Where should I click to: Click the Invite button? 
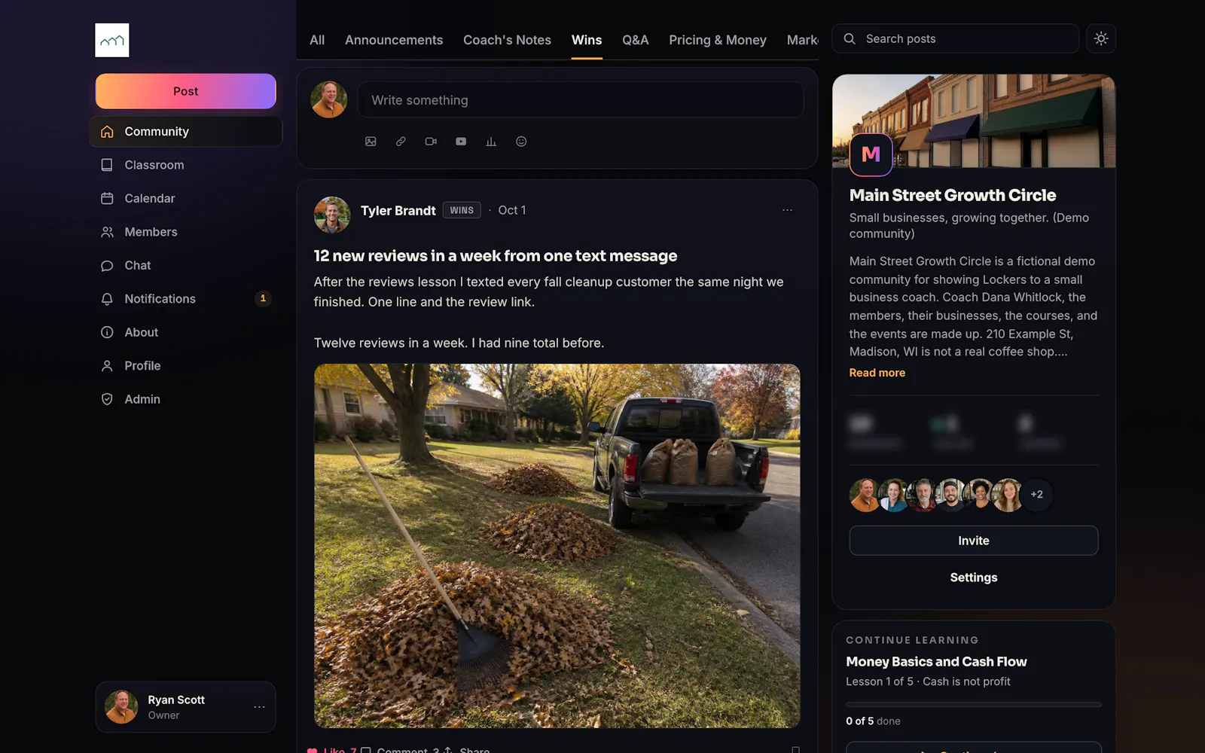[x=974, y=541]
